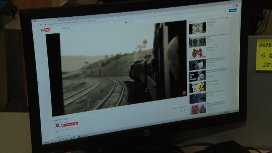Click the Windows Start button
Image resolution: width=272 pixels, height=153 pixels.
pyautogui.click(x=46, y=143)
